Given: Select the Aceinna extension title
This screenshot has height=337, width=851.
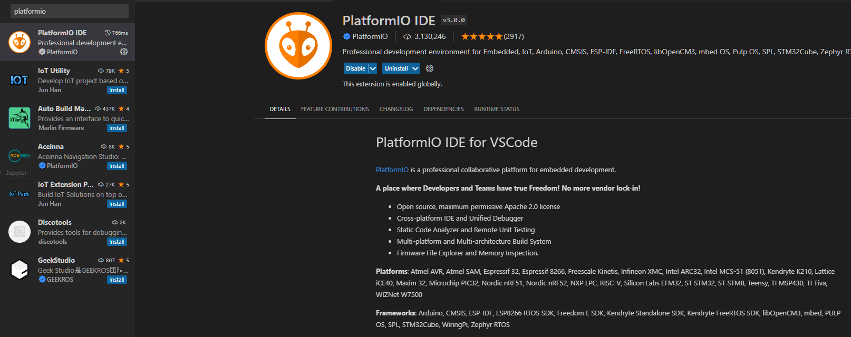Looking at the screenshot, I should [x=51, y=146].
